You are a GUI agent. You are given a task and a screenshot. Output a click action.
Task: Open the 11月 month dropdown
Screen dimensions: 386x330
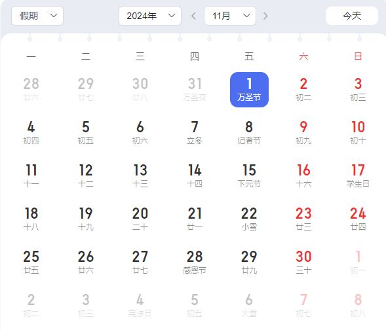coord(230,16)
